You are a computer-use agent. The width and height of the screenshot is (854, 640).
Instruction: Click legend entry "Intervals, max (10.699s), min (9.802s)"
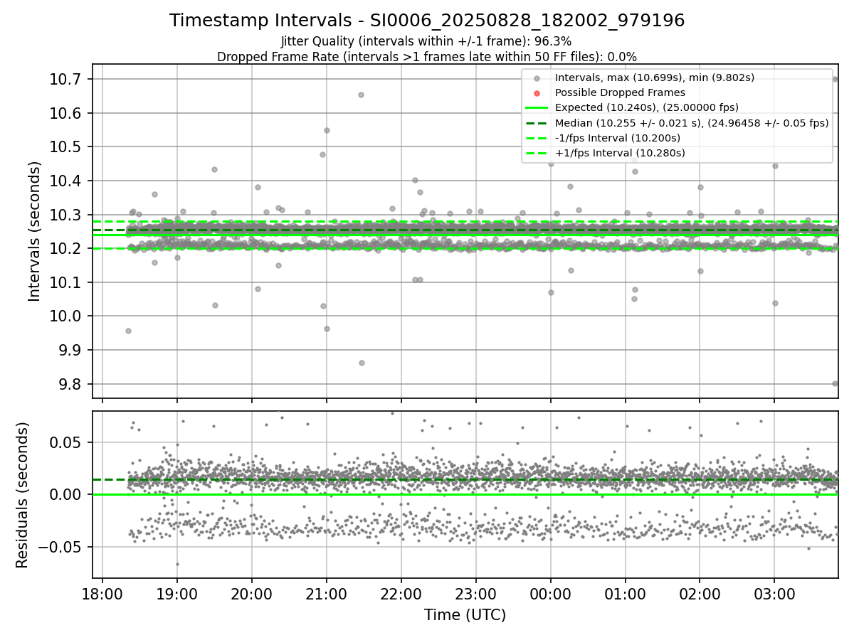tap(655, 78)
